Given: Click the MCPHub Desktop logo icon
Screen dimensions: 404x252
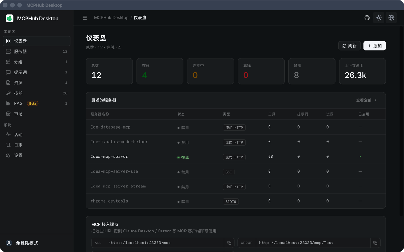Looking at the screenshot, I should click(9, 18).
